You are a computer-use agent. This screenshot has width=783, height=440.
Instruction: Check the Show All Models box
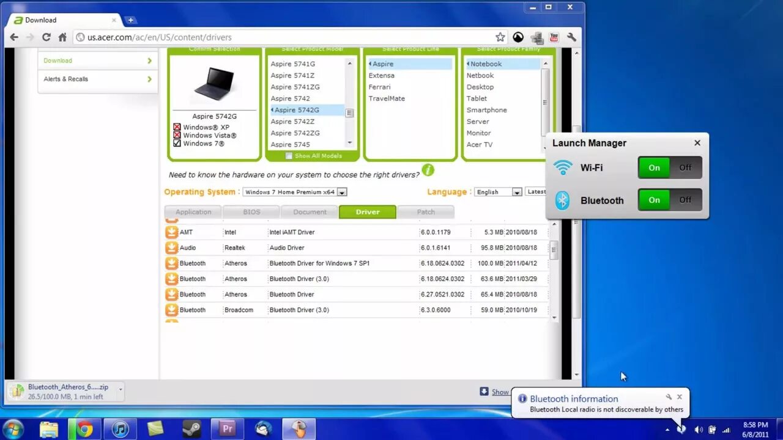click(x=289, y=156)
